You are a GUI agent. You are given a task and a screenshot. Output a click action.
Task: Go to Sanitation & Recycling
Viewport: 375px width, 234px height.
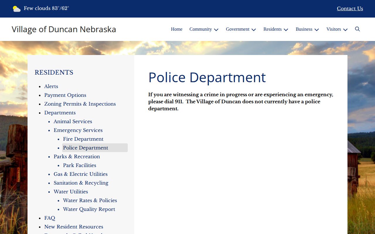click(x=81, y=183)
